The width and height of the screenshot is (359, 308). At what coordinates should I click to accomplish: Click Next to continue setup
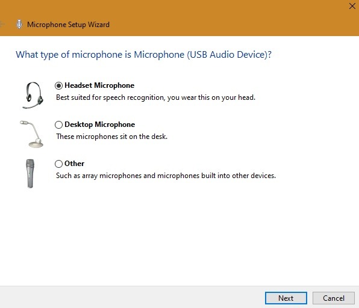tap(286, 298)
